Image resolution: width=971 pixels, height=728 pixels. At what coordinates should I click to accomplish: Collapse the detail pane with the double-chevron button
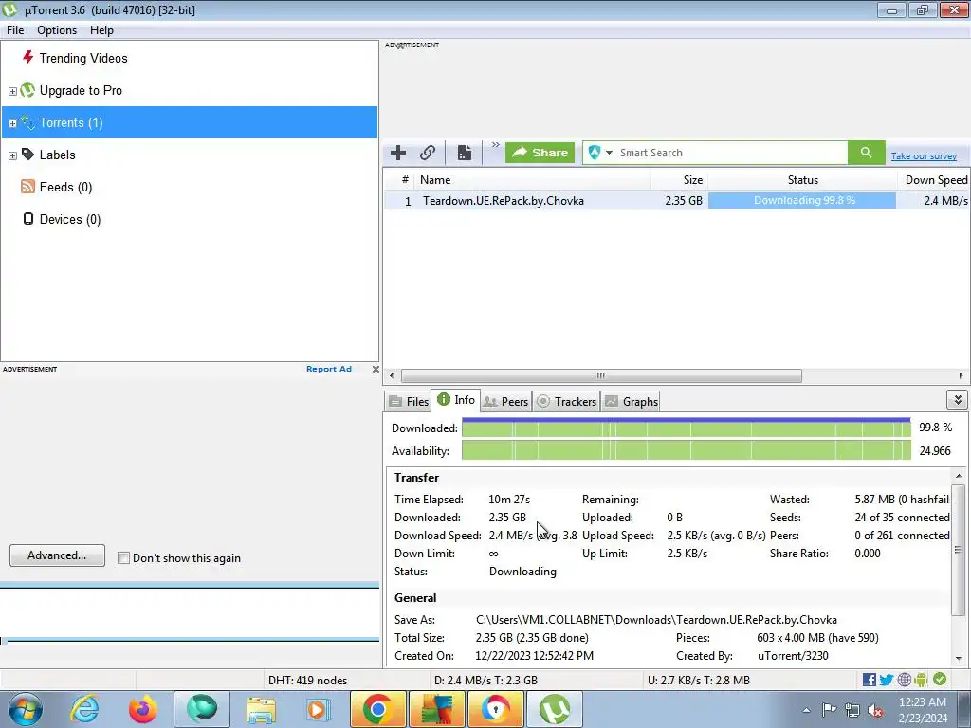coord(958,400)
